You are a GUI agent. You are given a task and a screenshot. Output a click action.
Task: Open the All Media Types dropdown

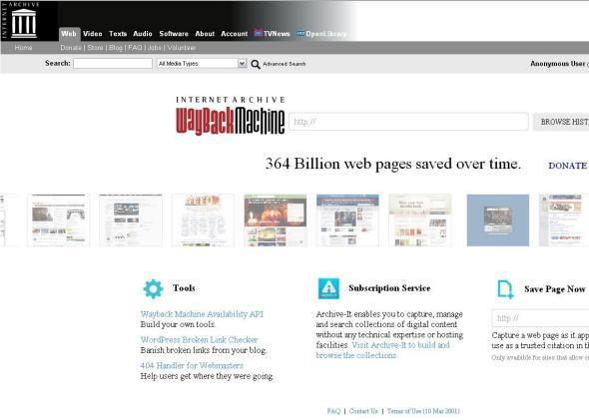point(202,64)
